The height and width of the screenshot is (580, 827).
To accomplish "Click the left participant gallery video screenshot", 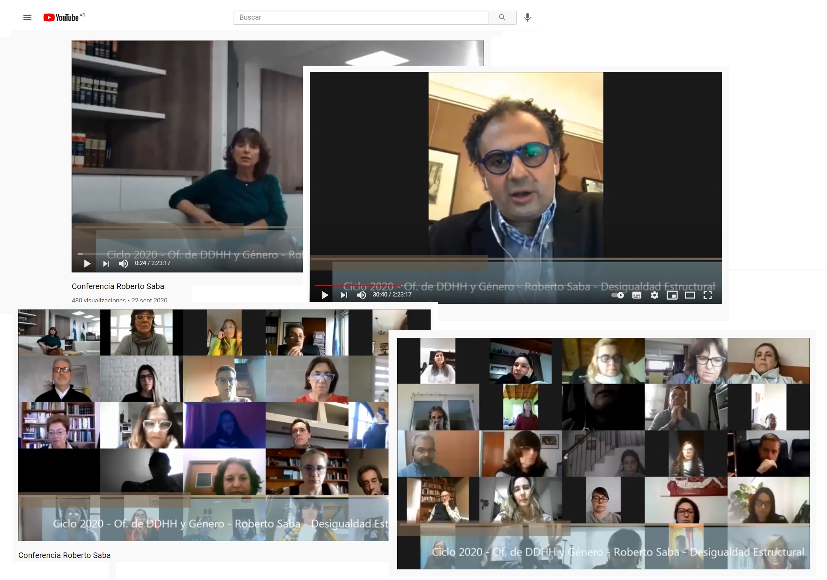I will coord(203,425).
